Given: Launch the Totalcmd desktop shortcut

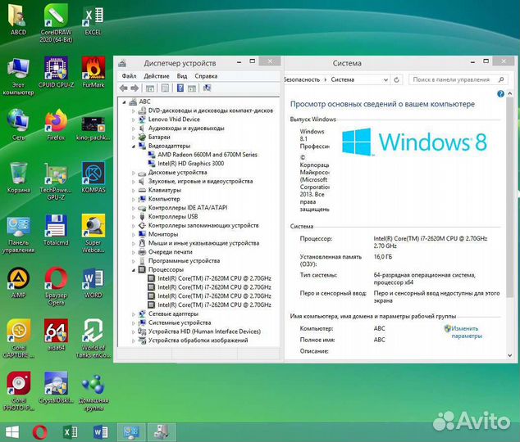Looking at the screenshot, I should [56, 230].
